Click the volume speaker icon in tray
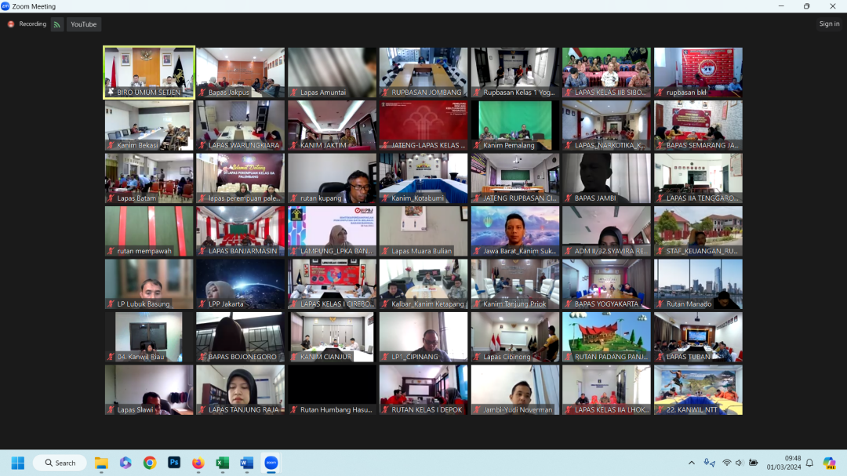The height and width of the screenshot is (476, 847). click(740, 463)
